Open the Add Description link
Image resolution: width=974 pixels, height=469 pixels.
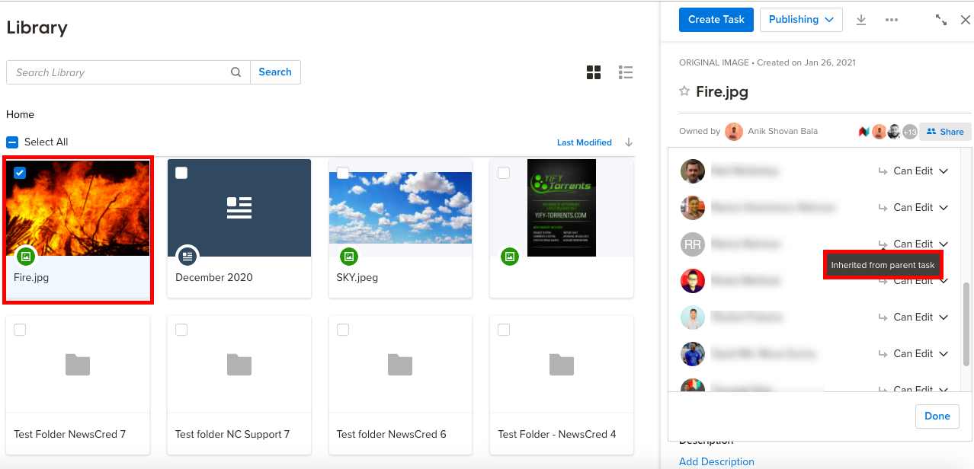point(716,461)
